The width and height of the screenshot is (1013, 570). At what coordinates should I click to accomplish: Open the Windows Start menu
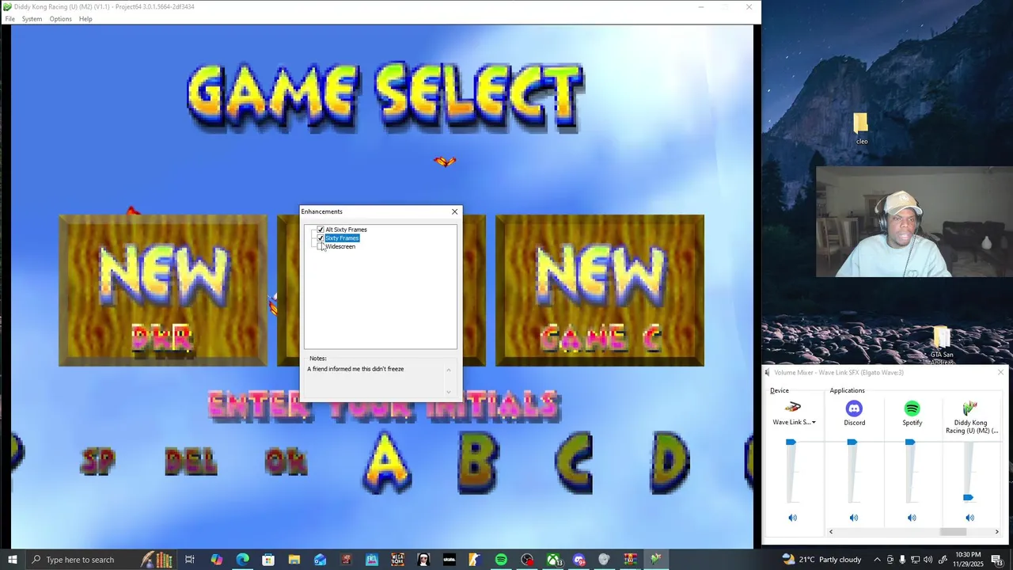(13, 560)
